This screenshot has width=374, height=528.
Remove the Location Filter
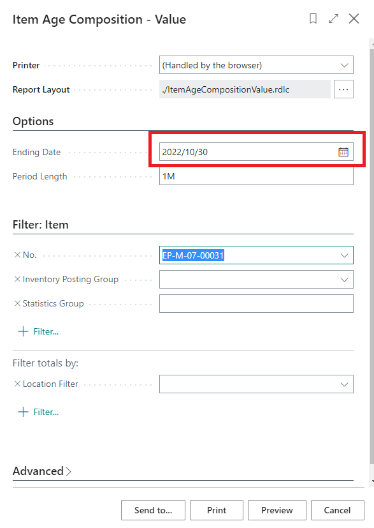17,384
